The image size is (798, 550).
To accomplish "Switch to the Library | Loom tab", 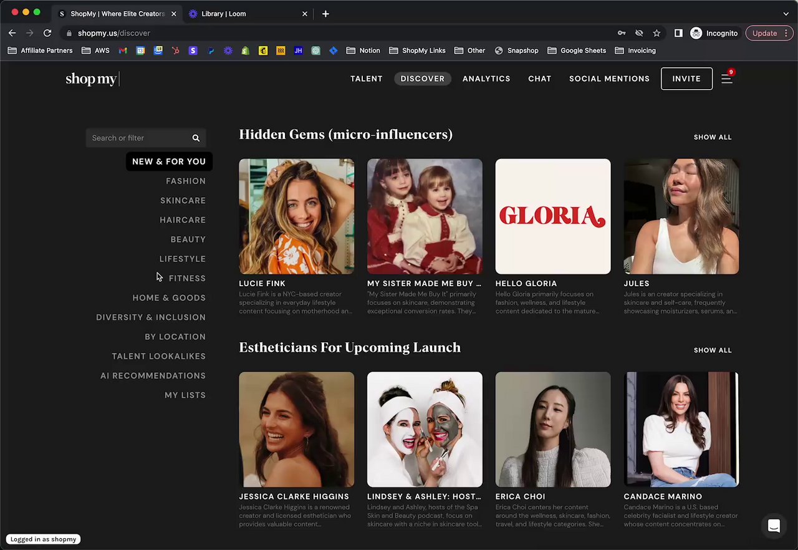I will [248, 14].
